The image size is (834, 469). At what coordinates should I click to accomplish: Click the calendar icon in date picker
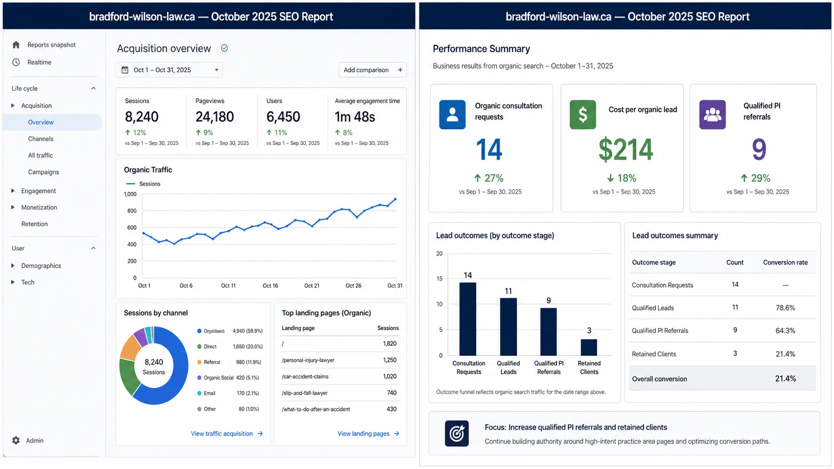point(125,70)
